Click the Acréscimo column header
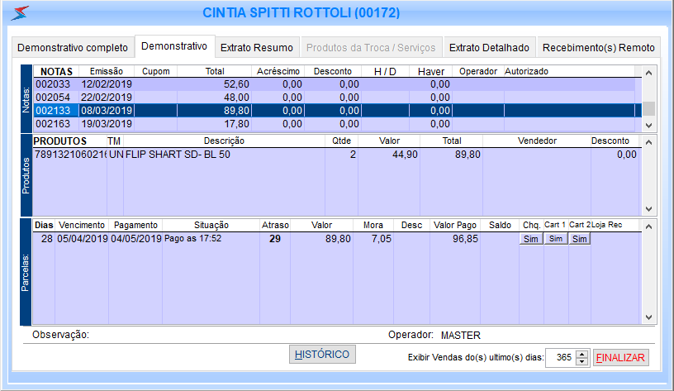Screen dimensions: 674x391 pyautogui.click(x=278, y=71)
